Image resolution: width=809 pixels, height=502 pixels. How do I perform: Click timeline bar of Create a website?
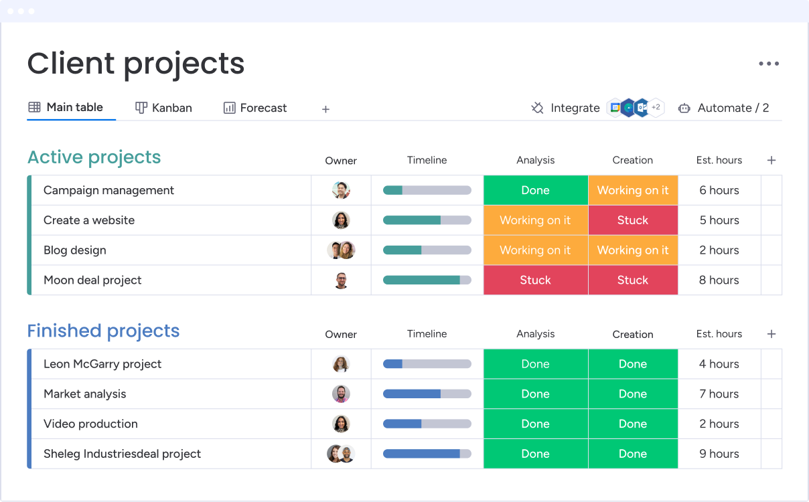(x=427, y=220)
